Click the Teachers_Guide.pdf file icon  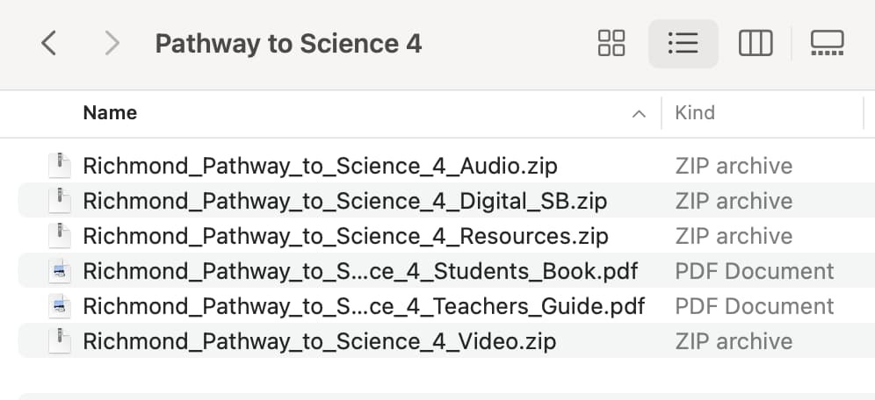(x=59, y=306)
